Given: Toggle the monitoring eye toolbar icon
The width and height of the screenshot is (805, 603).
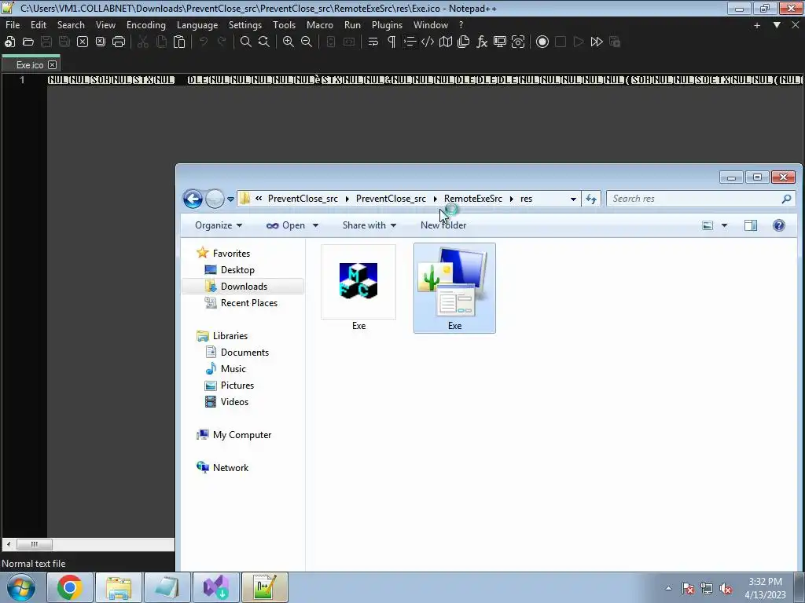Looking at the screenshot, I should [518, 42].
